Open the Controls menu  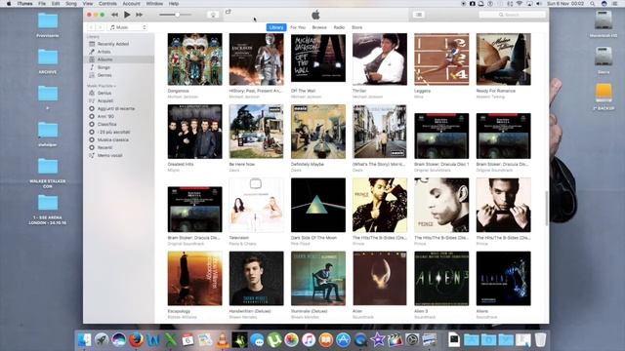pyautogui.click(x=107, y=4)
